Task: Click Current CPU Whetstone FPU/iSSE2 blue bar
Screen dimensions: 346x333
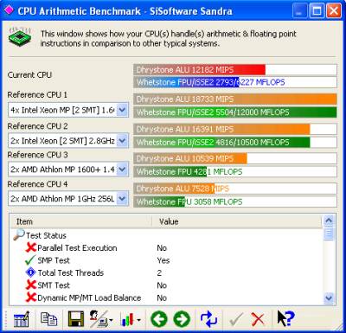Action: 235,82
